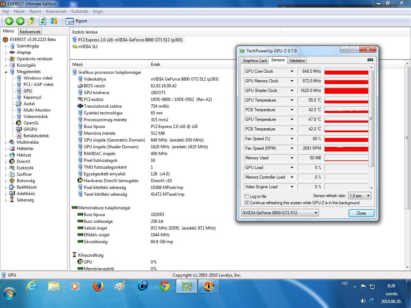Open the Nézet menu

(x=19, y=11)
